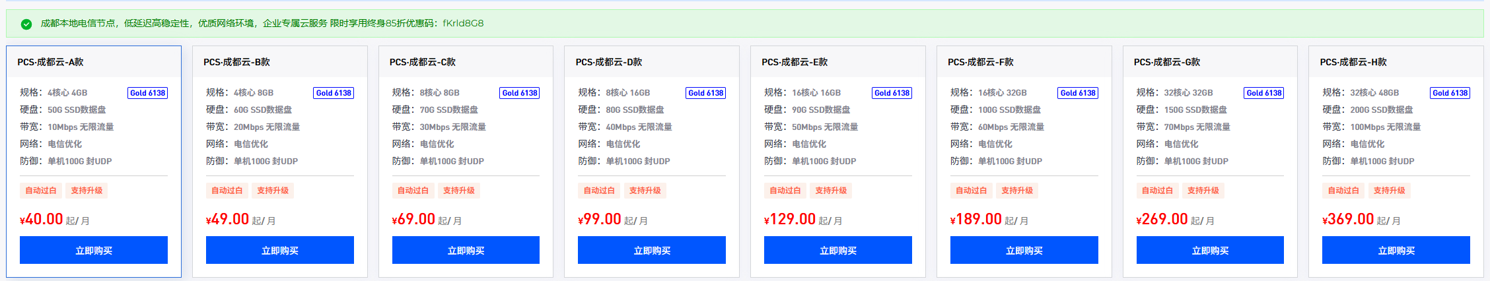Buy the PCS-成都云-C款 plan at ¥69.00
The height and width of the screenshot is (281, 1490).
point(466,250)
